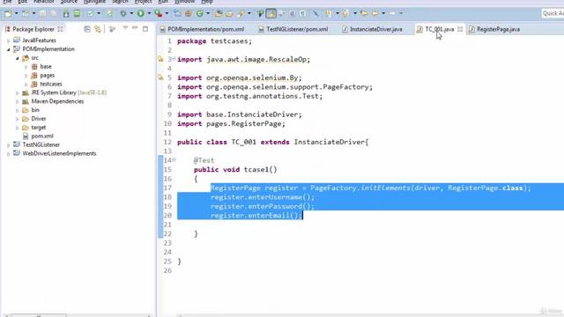Screen dimensions: 564x317
Task: Click the Forward navigation arrow icon
Action: coord(392,13)
